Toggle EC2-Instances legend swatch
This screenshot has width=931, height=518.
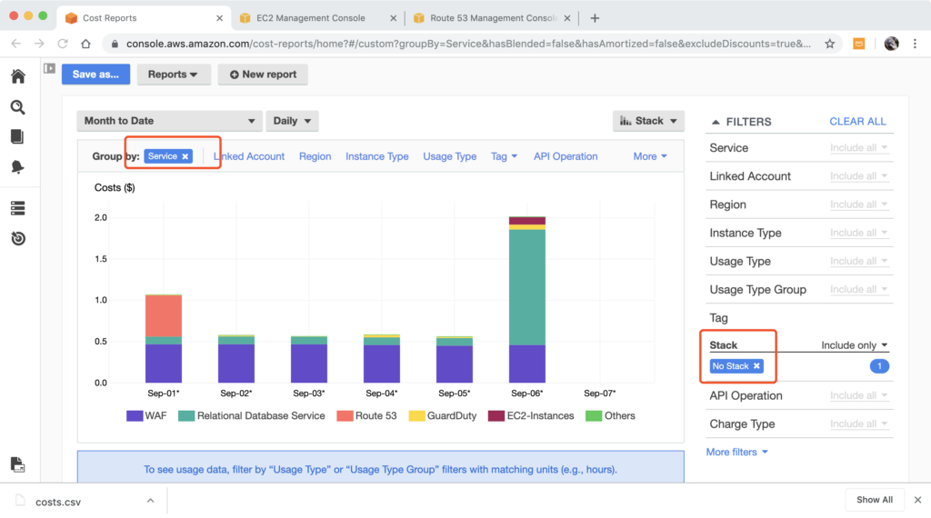point(496,416)
